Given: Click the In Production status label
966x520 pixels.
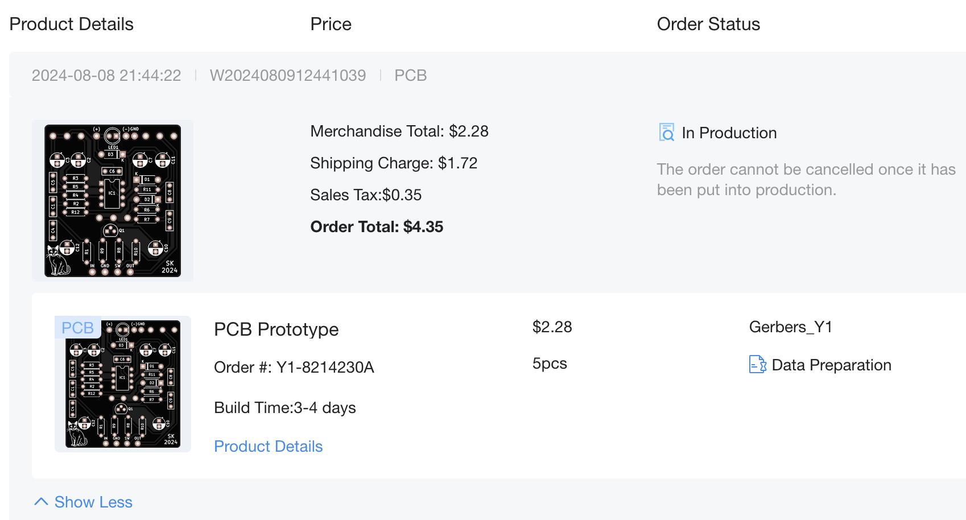Looking at the screenshot, I should tap(729, 133).
